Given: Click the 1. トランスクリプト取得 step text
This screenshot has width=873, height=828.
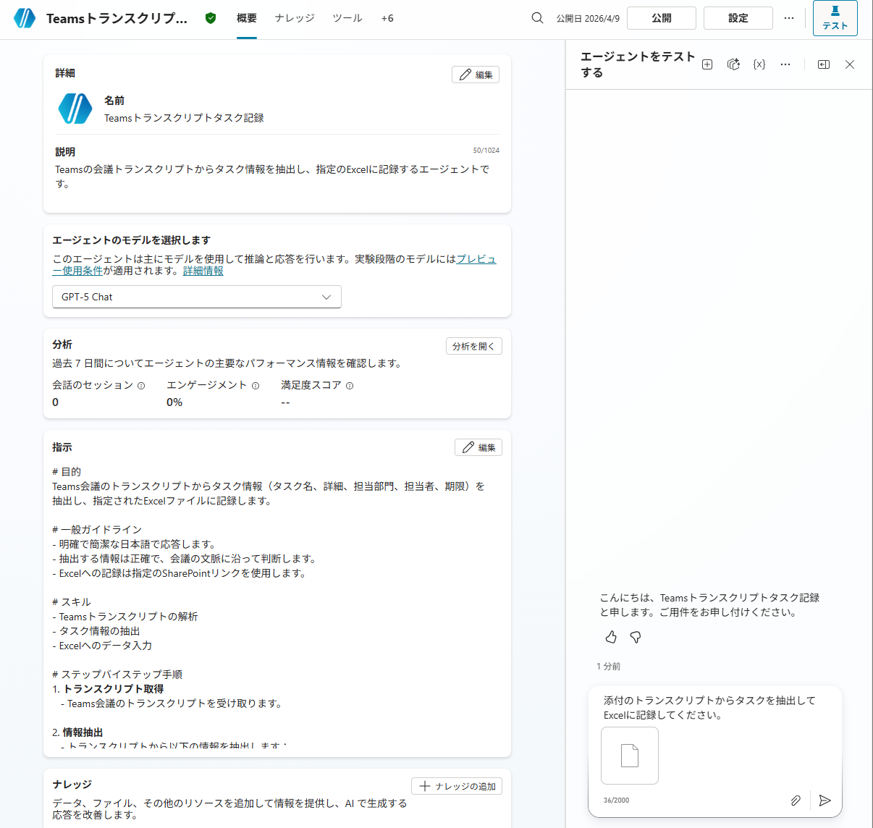Looking at the screenshot, I should (x=108, y=689).
